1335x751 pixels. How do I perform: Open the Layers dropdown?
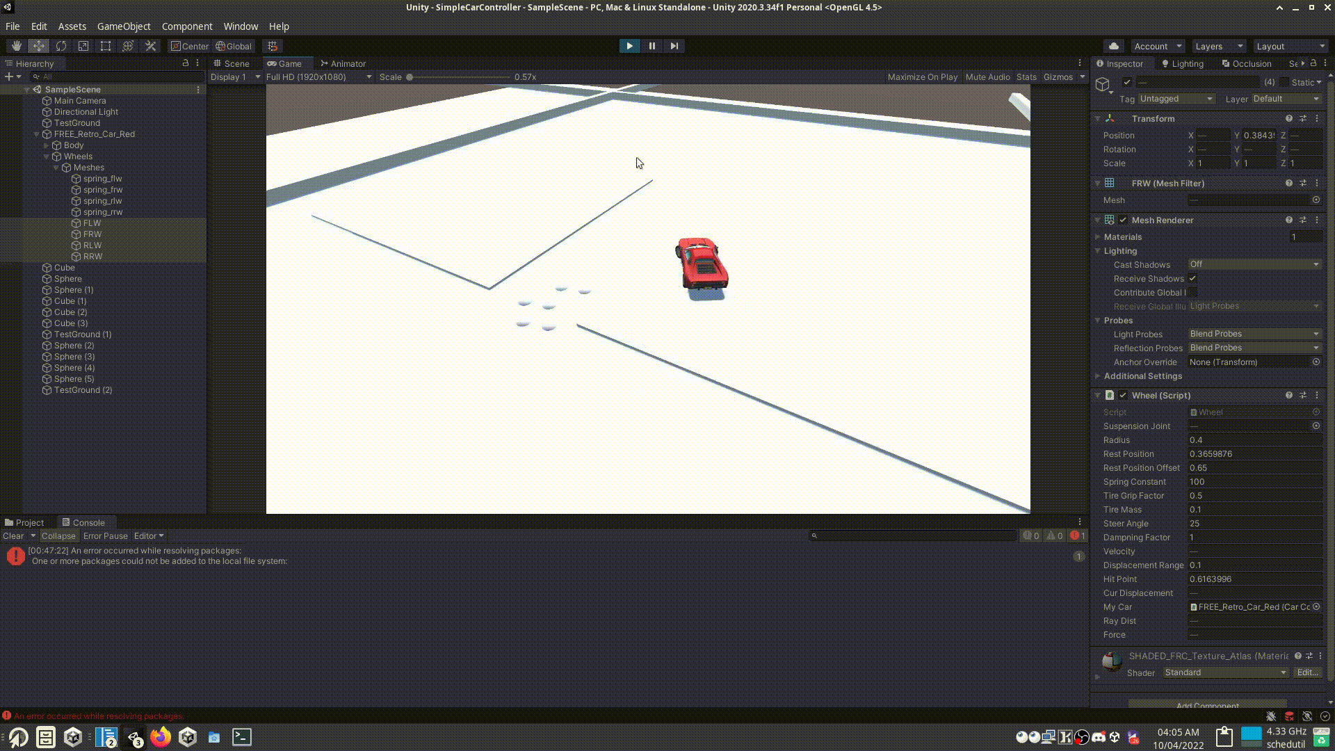1217,46
